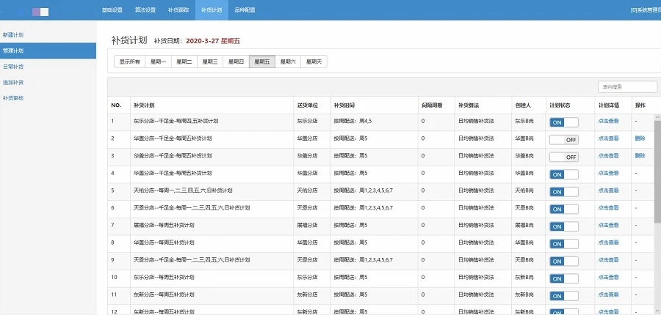
Task: Filter plans by 星期三
Action: [x=210, y=62]
